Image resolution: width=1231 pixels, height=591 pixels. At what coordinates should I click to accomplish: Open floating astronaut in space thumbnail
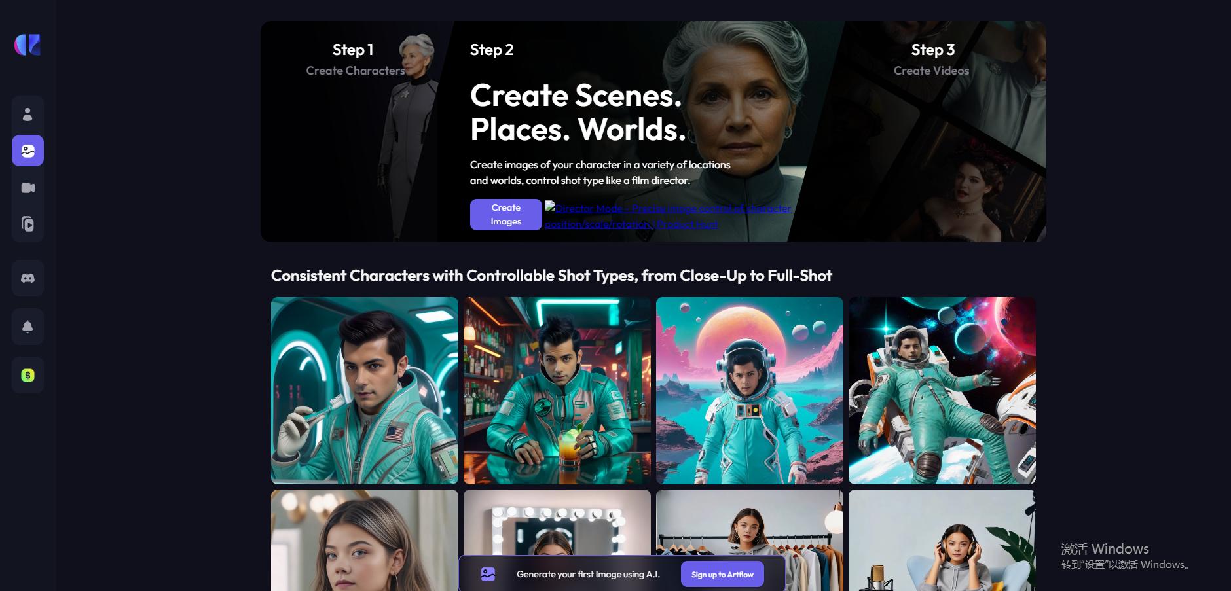[x=942, y=391]
